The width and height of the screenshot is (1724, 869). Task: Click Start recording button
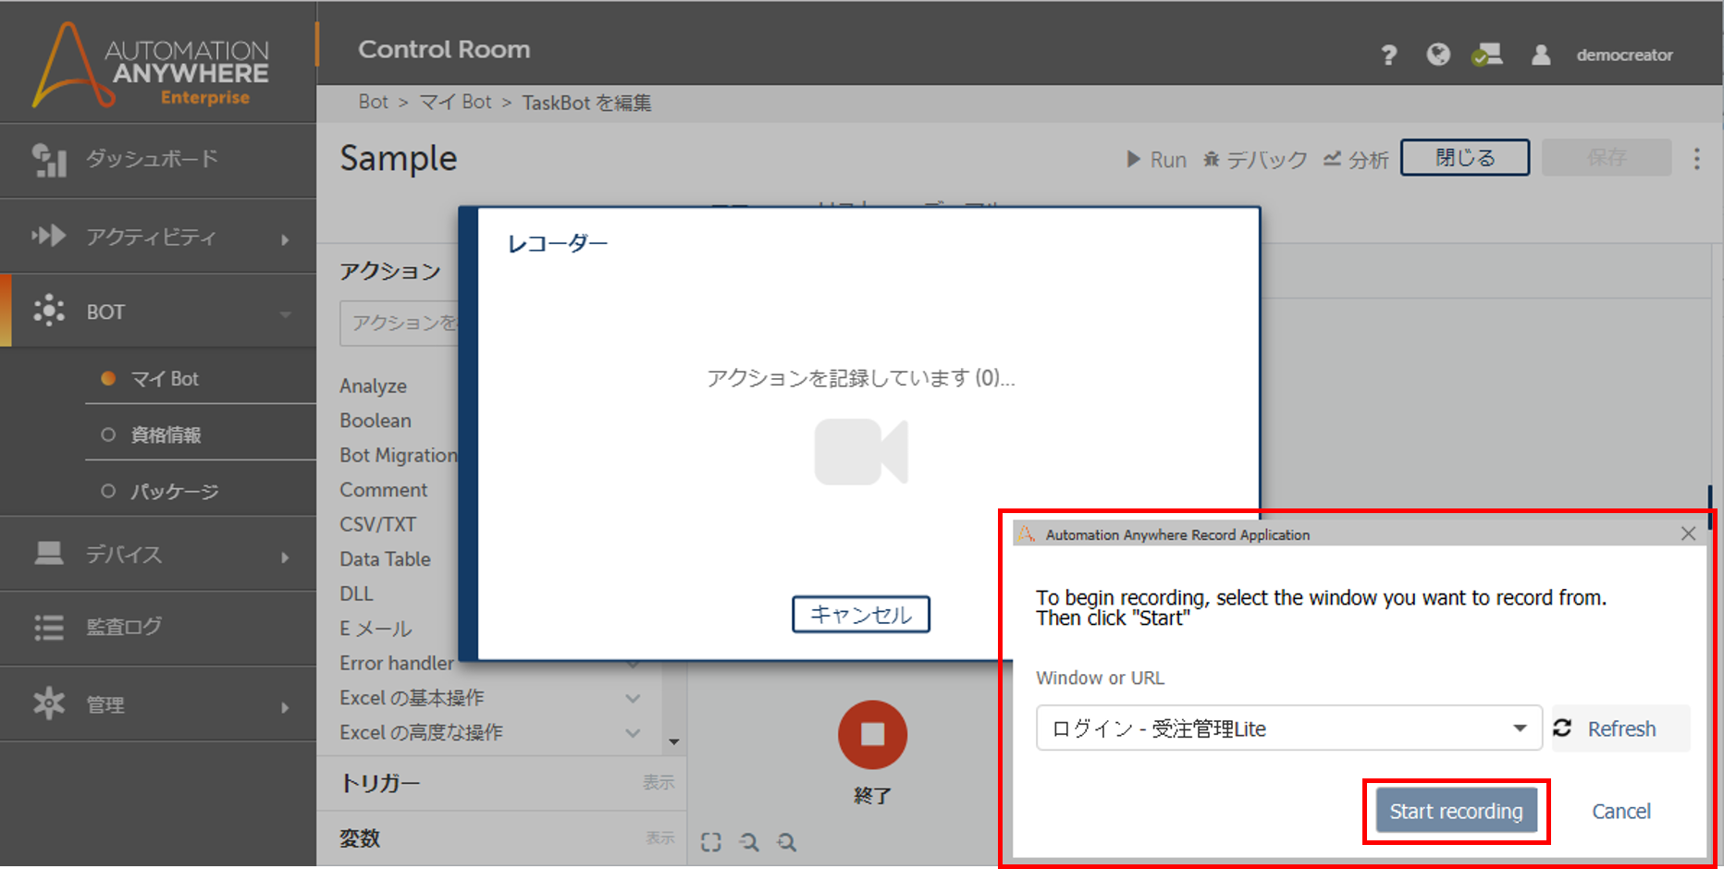1456,811
